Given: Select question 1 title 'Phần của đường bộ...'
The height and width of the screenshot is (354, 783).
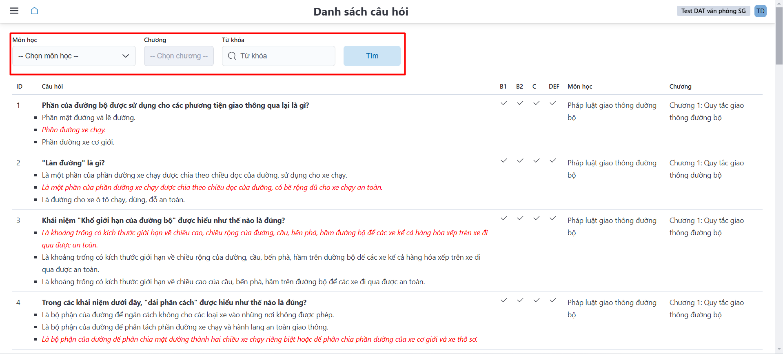Looking at the screenshot, I should click(x=175, y=105).
